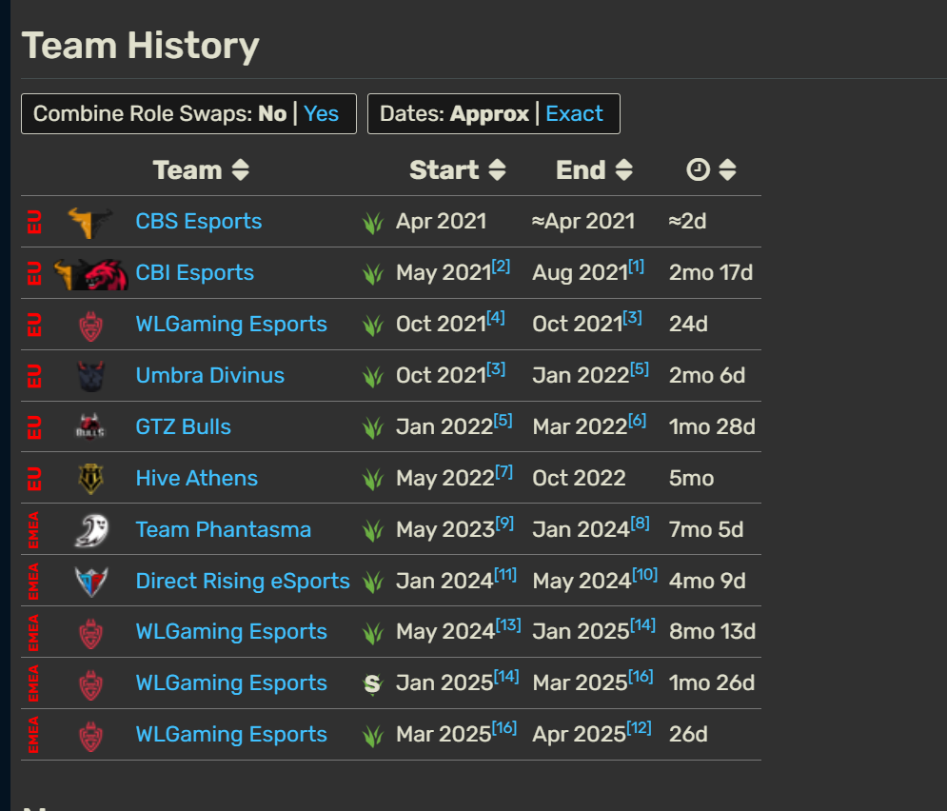This screenshot has width=947, height=811.
Task: Set Combine Role Swaps to Yes
Action: 321,113
